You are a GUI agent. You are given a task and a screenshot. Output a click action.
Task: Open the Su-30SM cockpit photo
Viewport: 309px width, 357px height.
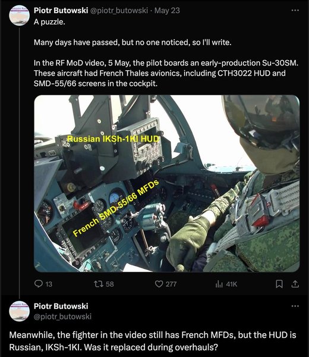point(166,183)
